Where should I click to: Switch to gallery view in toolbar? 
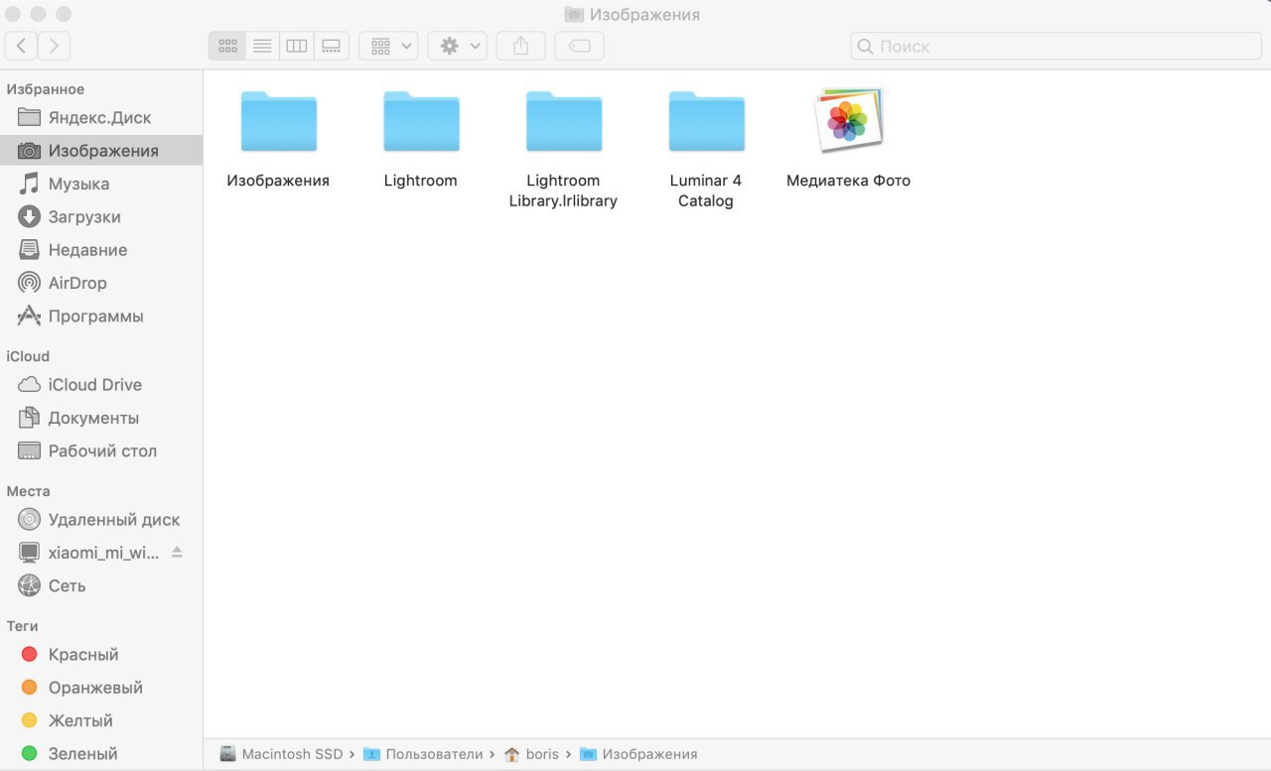point(332,46)
